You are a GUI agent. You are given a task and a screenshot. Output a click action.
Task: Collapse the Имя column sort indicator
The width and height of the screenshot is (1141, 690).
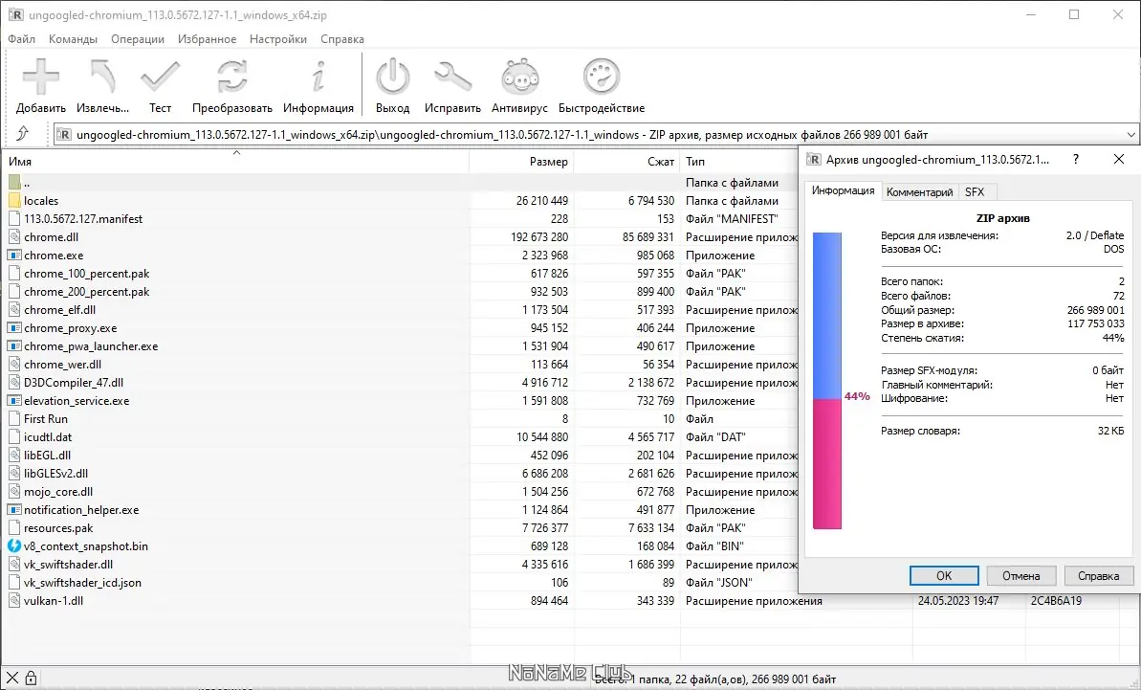(x=236, y=151)
